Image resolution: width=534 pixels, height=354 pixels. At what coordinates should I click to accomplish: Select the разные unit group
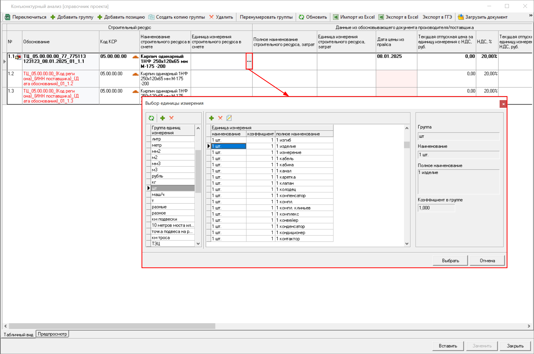173,207
